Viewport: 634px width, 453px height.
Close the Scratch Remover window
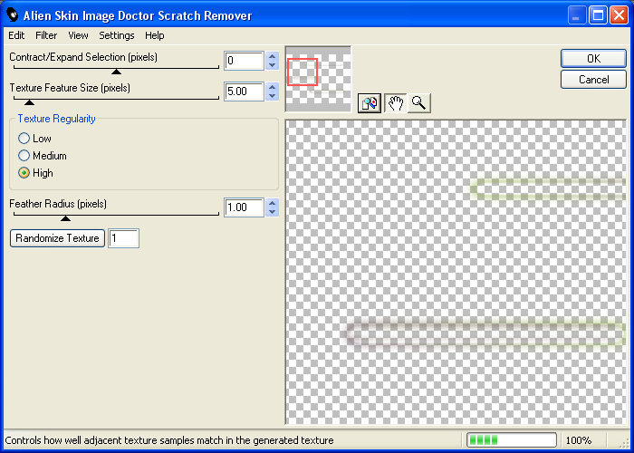619,15
